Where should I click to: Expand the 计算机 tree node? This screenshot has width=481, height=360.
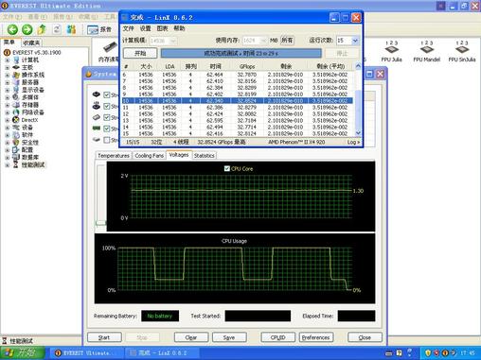[7, 60]
